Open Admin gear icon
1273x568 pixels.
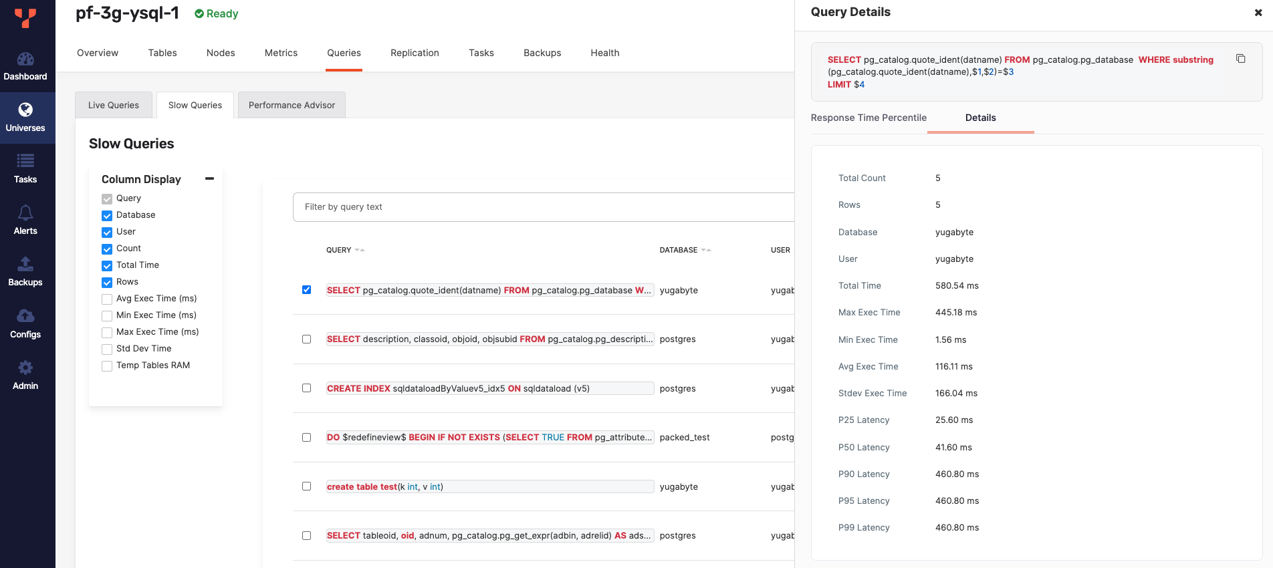coord(25,368)
